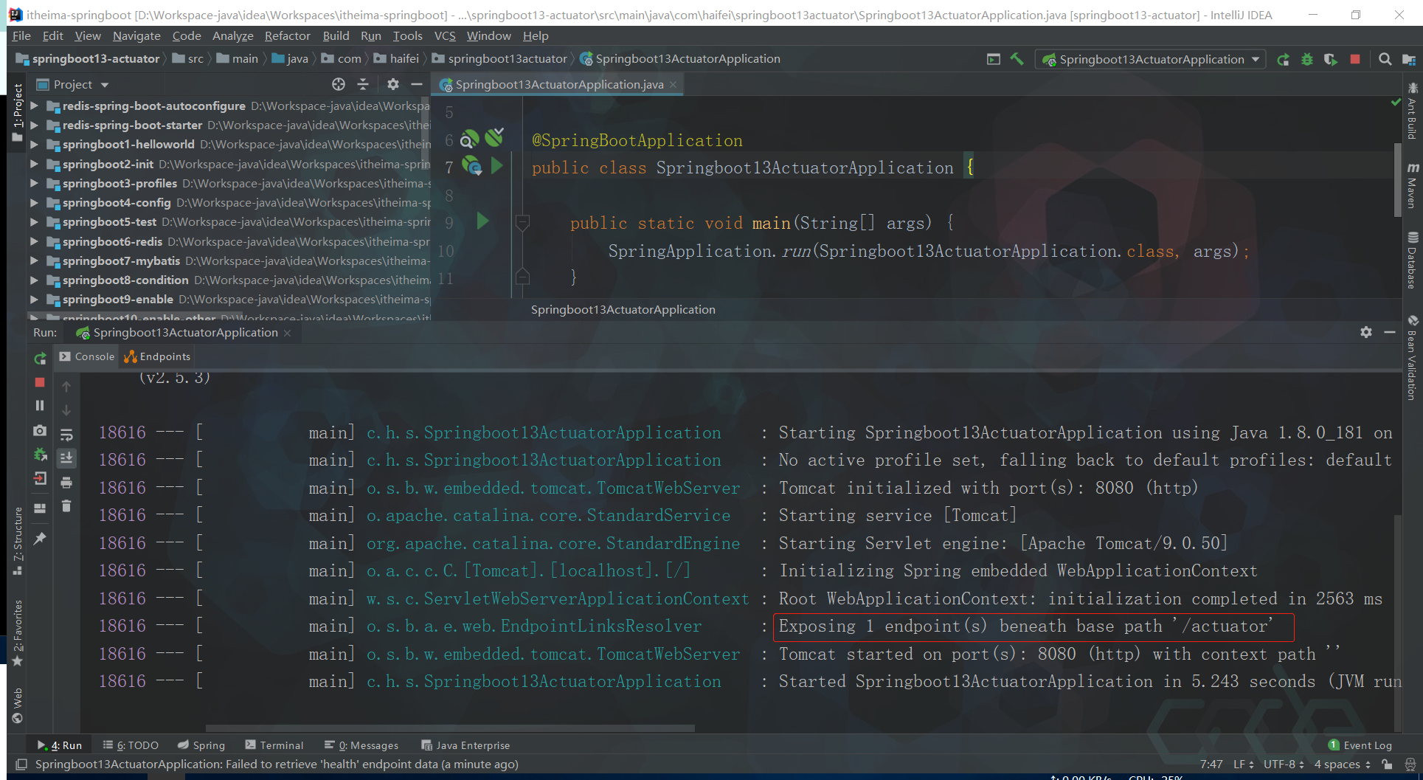
Task: Toggle soft-wrap for console output
Action: click(x=66, y=434)
